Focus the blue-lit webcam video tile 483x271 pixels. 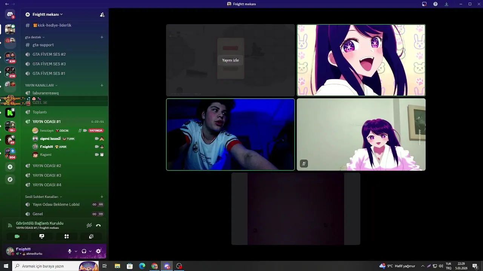(230, 135)
